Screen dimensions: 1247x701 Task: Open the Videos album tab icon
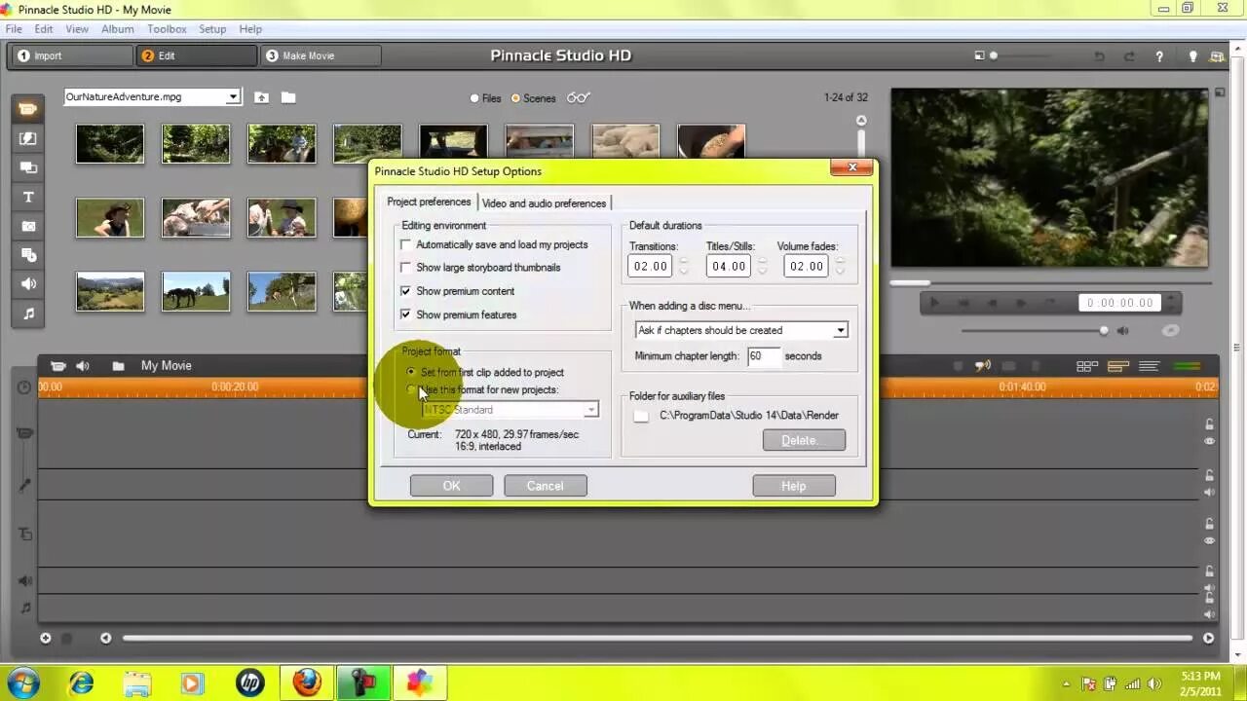click(27, 108)
